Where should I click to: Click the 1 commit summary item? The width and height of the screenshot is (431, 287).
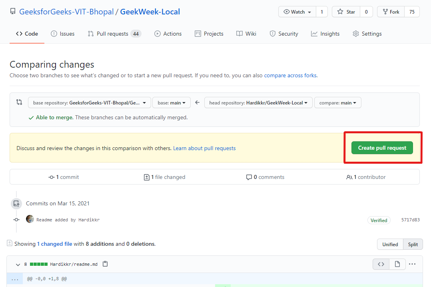click(64, 177)
